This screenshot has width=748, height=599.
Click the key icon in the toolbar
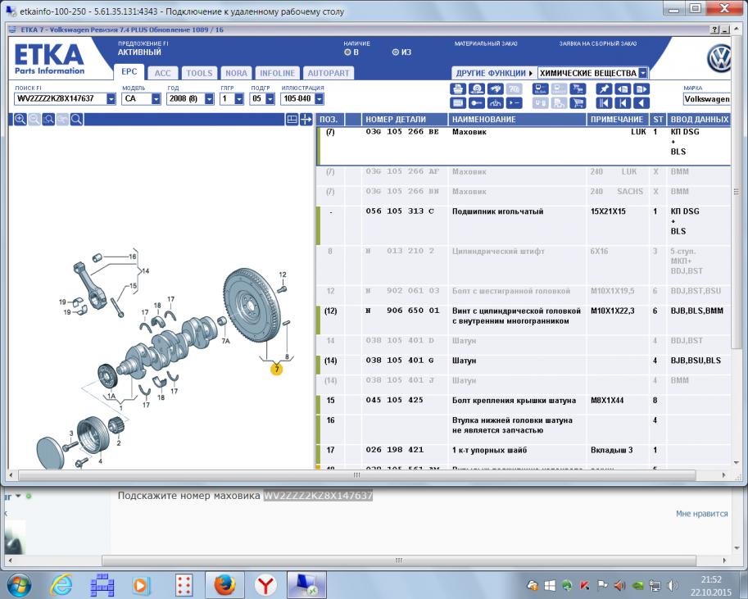pyautogui.click(x=477, y=102)
